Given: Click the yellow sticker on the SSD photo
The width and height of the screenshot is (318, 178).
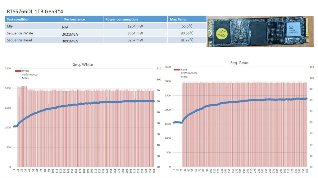Looking at the screenshot, I should click(x=222, y=34).
